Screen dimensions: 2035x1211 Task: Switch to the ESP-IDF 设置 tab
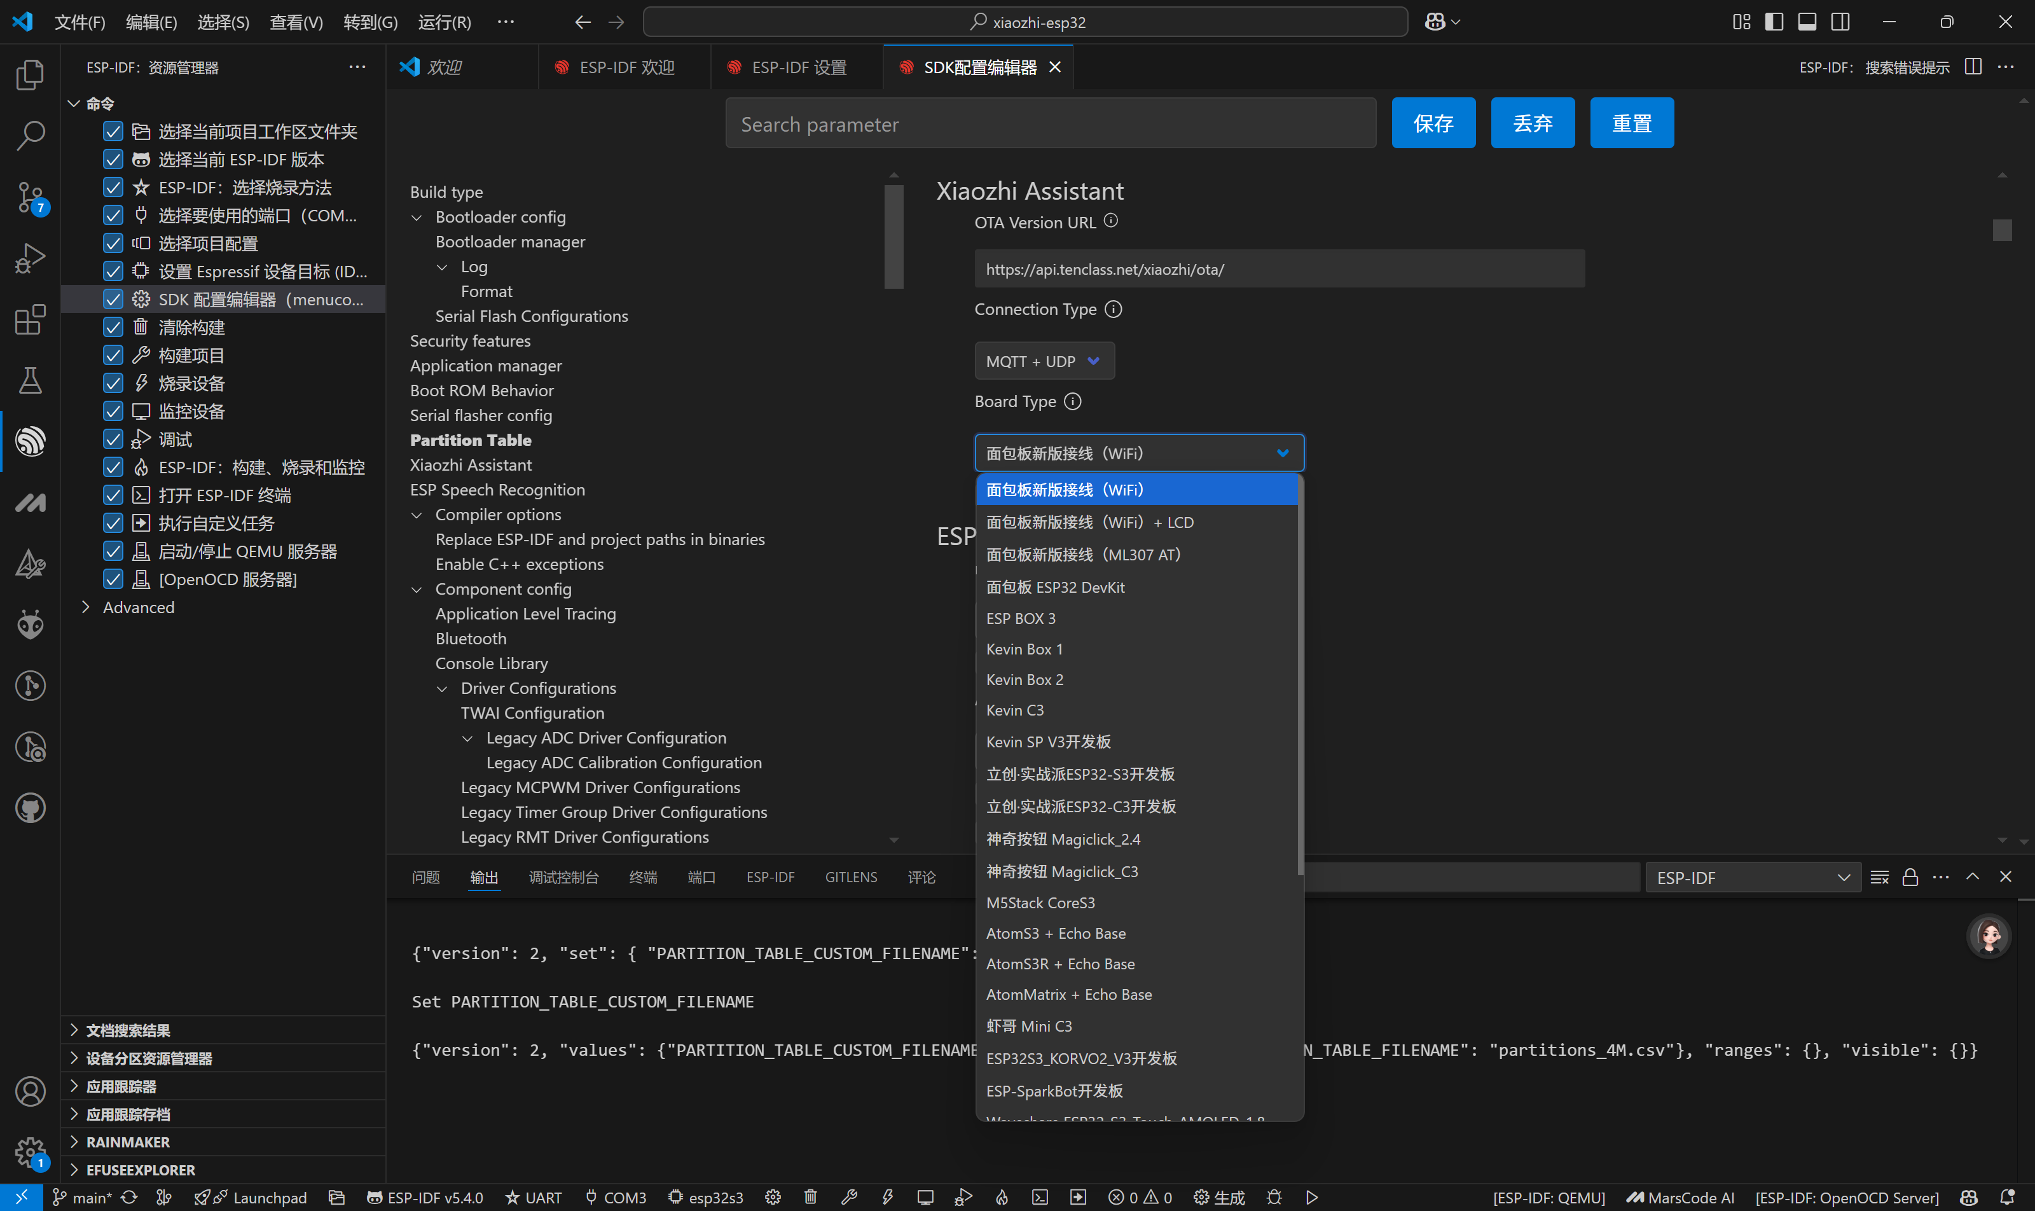coord(798,67)
